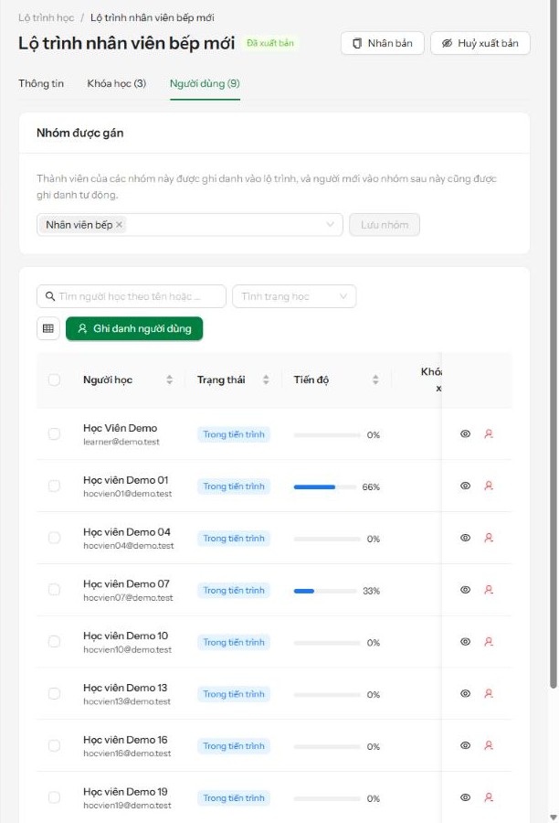
Task: Click email learner@demo.test
Action: coord(121,442)
